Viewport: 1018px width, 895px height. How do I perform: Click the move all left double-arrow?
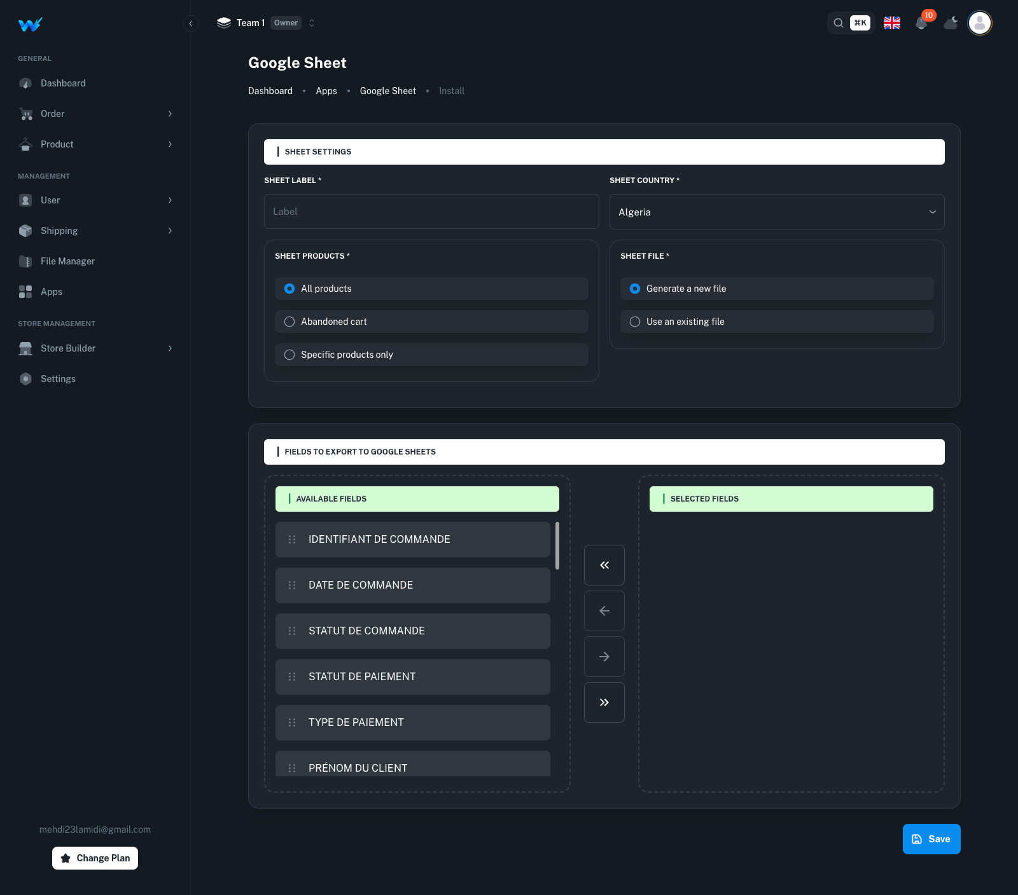click(604, 565)
